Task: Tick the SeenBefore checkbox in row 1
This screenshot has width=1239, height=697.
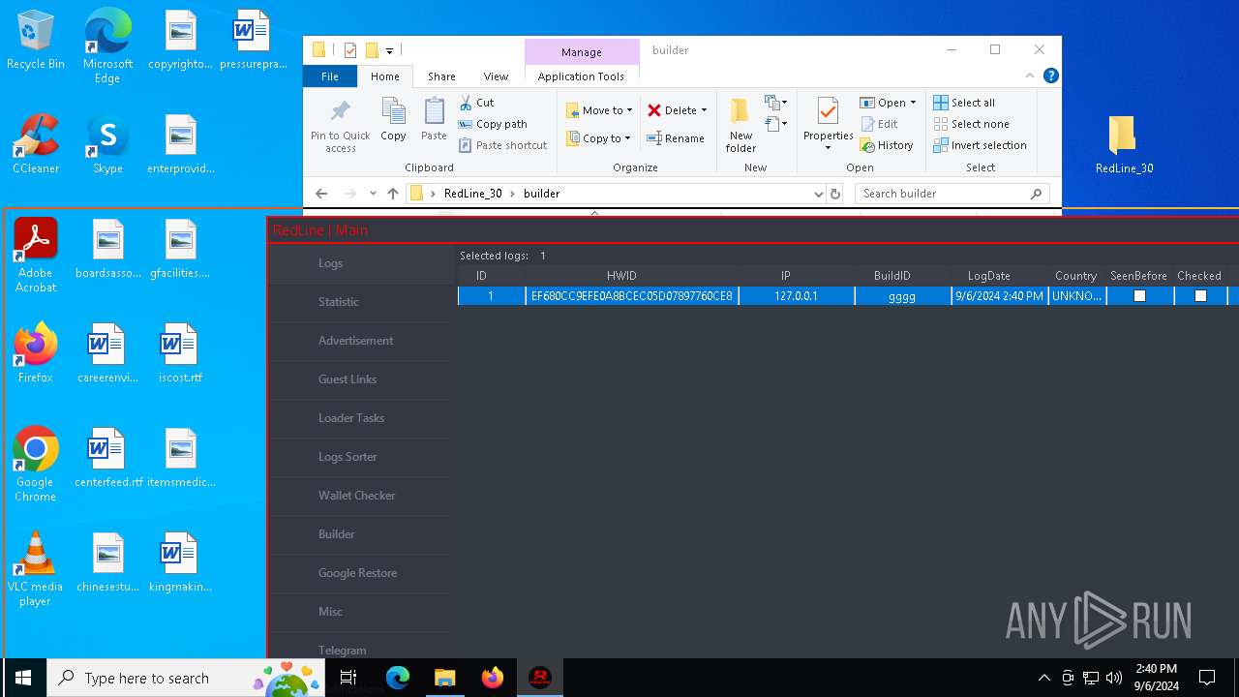Action: click(x=1139, y=296)
